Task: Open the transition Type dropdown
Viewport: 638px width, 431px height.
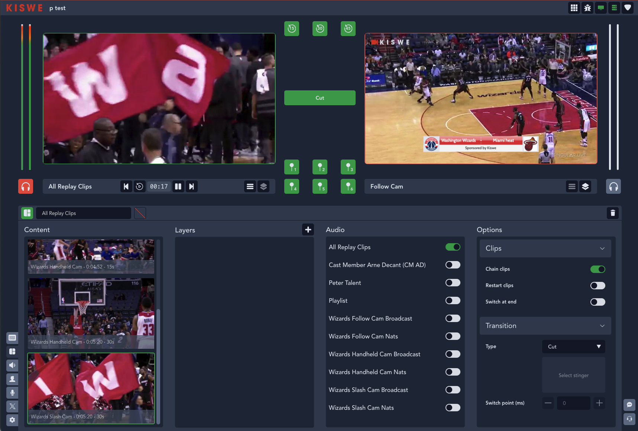Action: coord(574,347)
